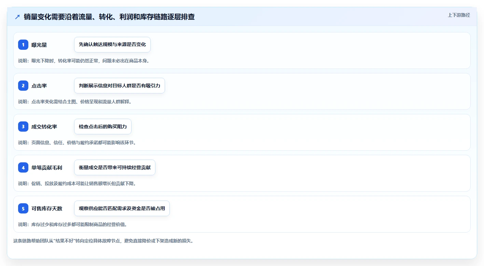
Task: Click the note starting 说明：库存过少和库存过多
Action: coord(73,224)
